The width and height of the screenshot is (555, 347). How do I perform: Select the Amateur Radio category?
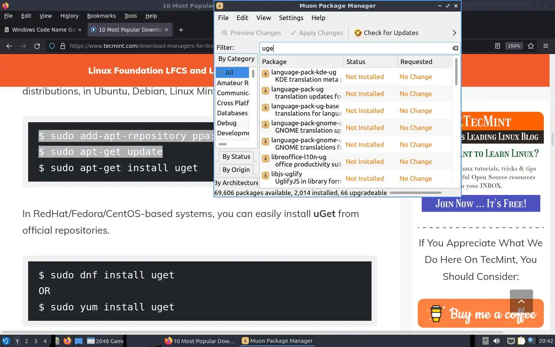click(232, 83)
